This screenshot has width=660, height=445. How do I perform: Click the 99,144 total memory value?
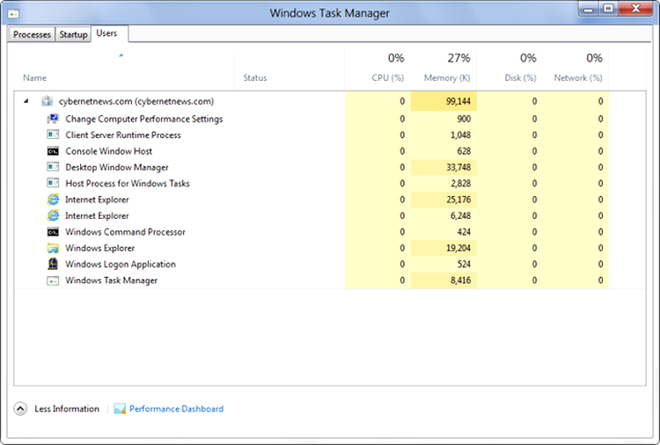point(458,101)
